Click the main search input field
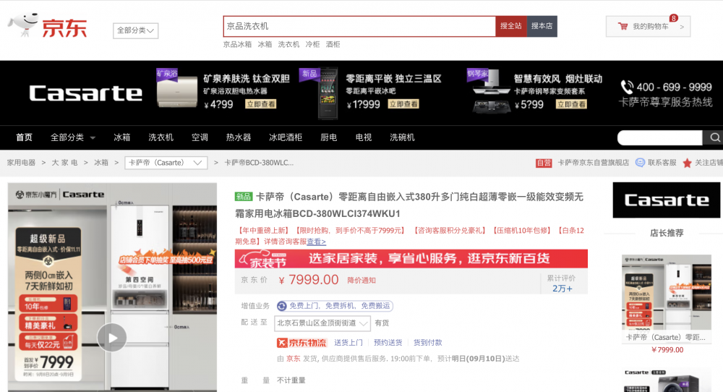This screenshot has width=723, height=392. click(359, 26)
